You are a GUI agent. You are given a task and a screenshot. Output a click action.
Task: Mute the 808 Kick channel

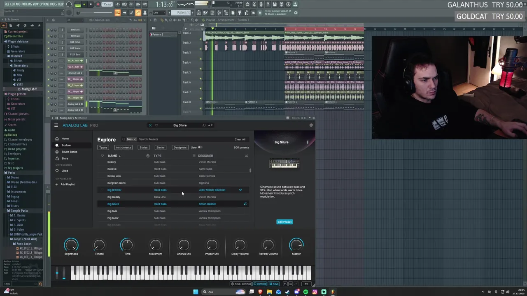(48, 30)
